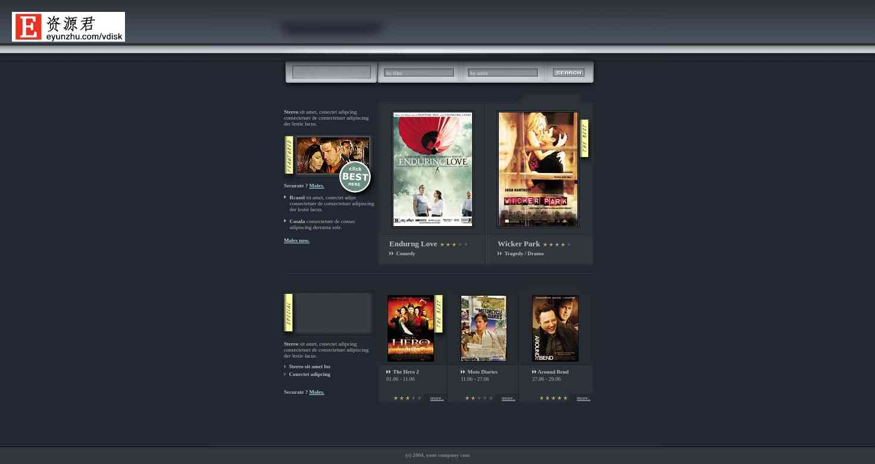Open the Around the Bend poster
Viewport: 875px width, 464px height.
coord(555,328)
